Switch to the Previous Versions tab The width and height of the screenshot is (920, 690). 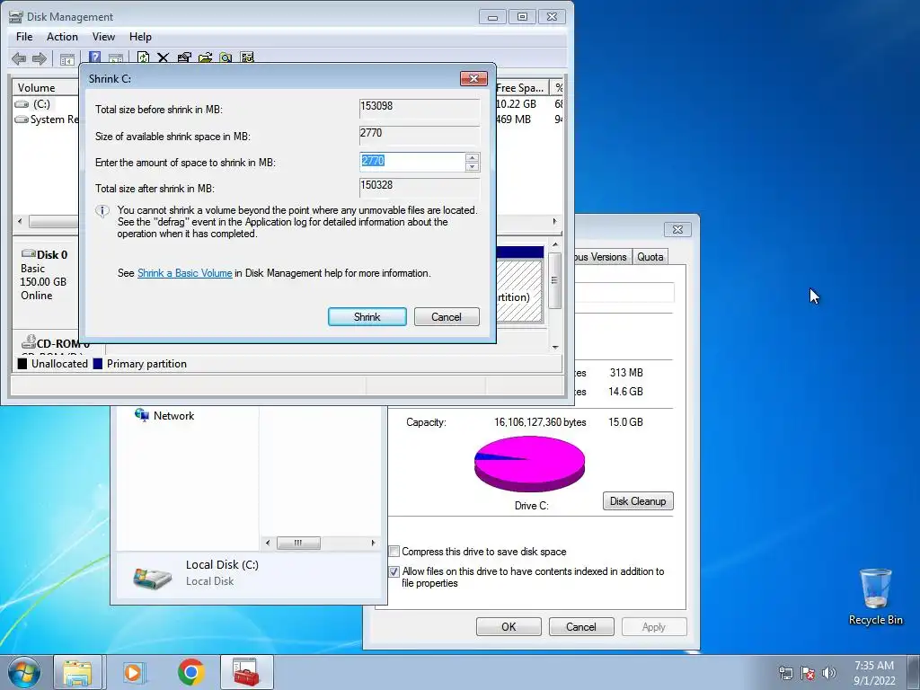coord(601,256)
